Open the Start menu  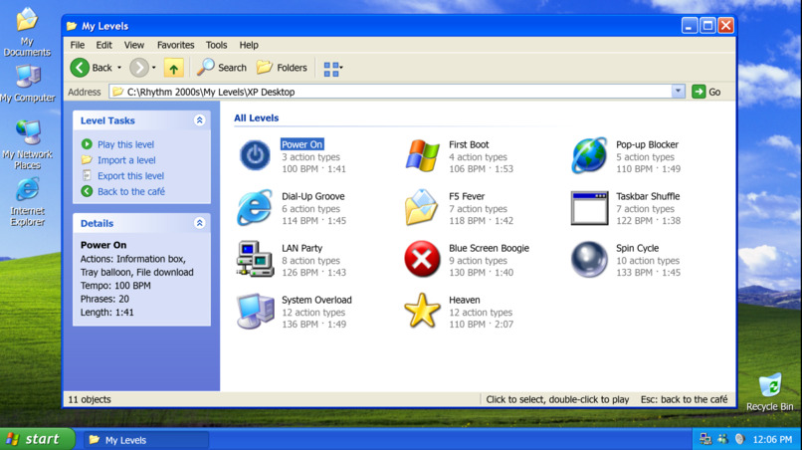(37, 439)
